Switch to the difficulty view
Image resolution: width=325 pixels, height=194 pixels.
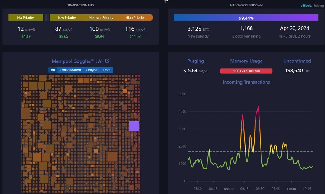click(306, 6)
